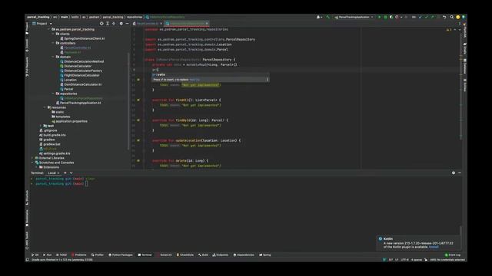Click the Search Everywhere magnifier icon
Image resolution: width=492 pixels, height=276 pixels.
pos(452,17)
